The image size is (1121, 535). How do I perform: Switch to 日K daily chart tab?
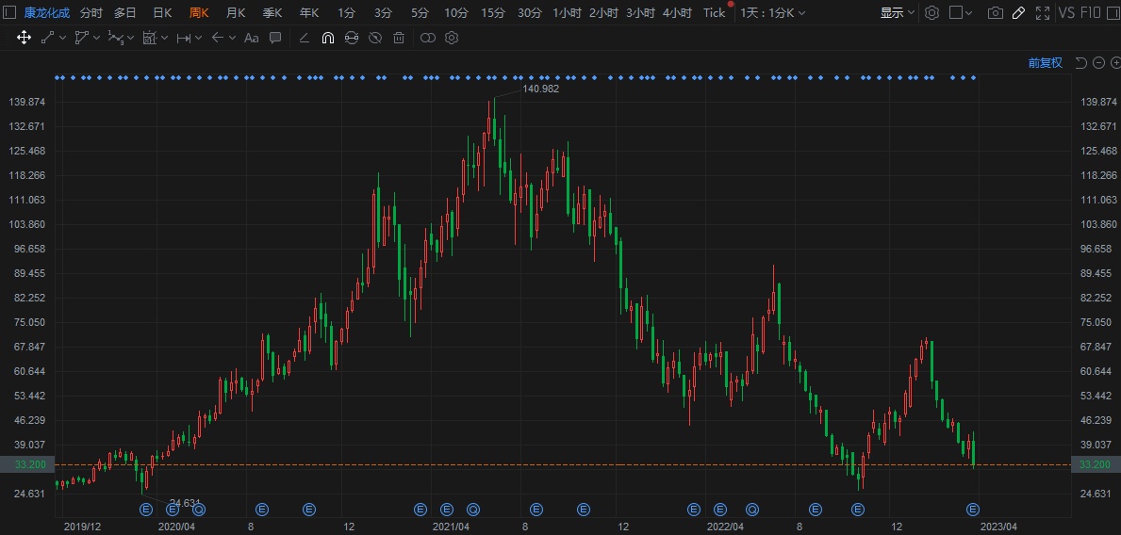click(x=162, y=13)
